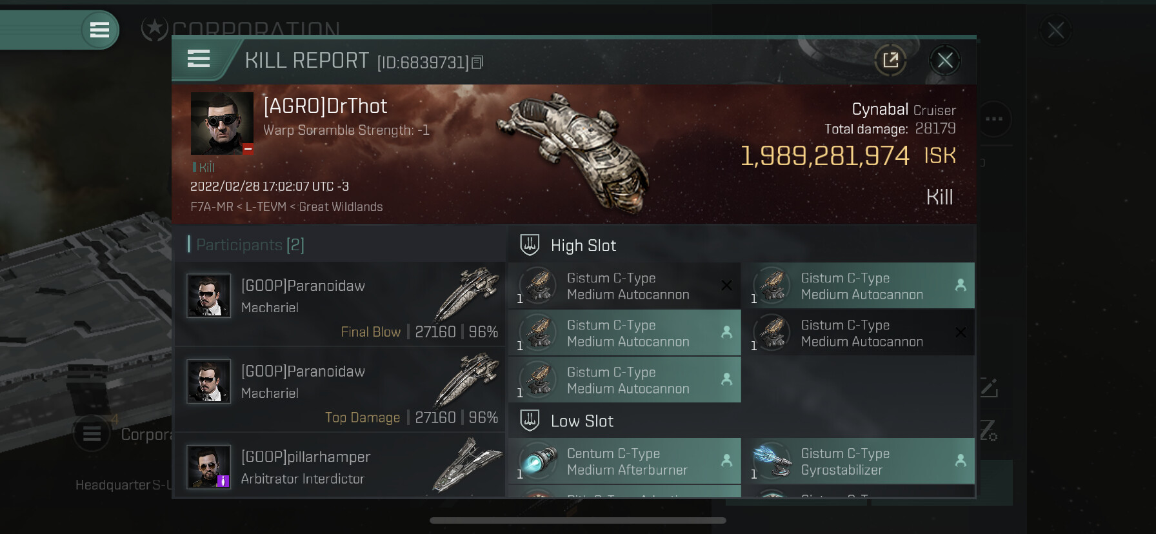Select the third-row Gistum Medium Autocannon
The width and height of the screenshot is (1156, 534).
(624, 380)
